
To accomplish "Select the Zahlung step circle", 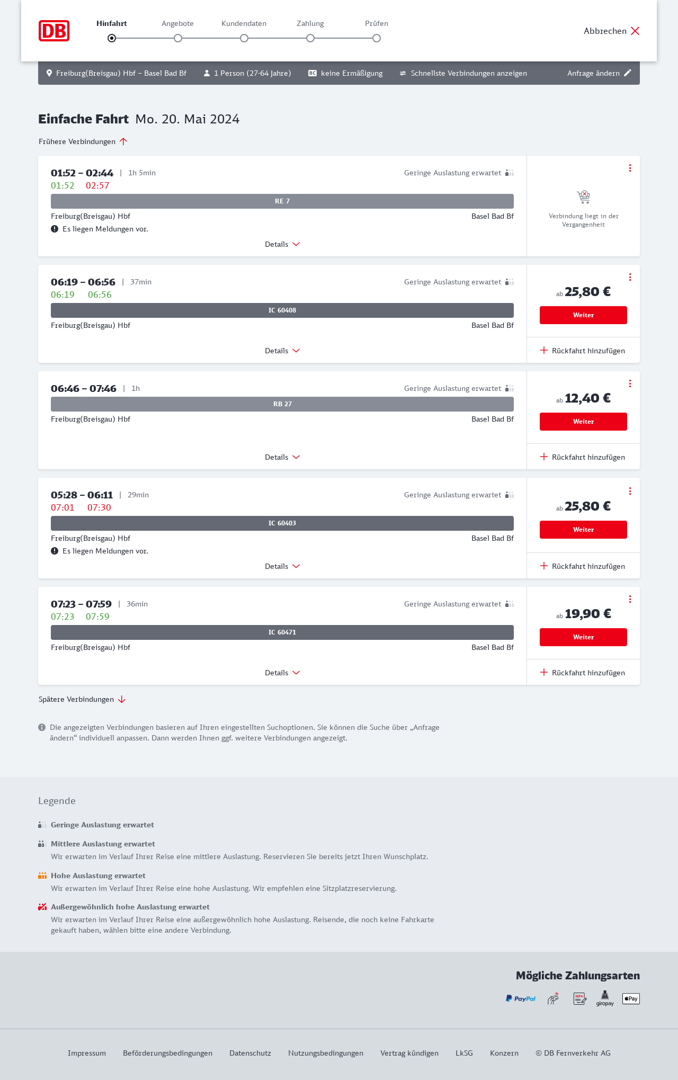I will 310,38.
